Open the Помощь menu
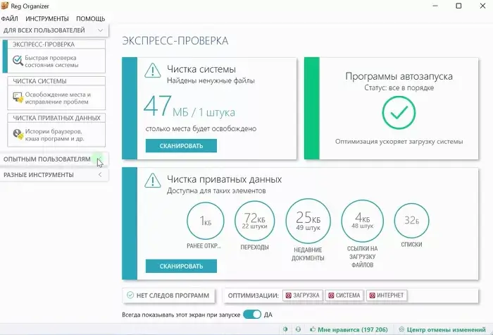 click(x=90, y=18)
